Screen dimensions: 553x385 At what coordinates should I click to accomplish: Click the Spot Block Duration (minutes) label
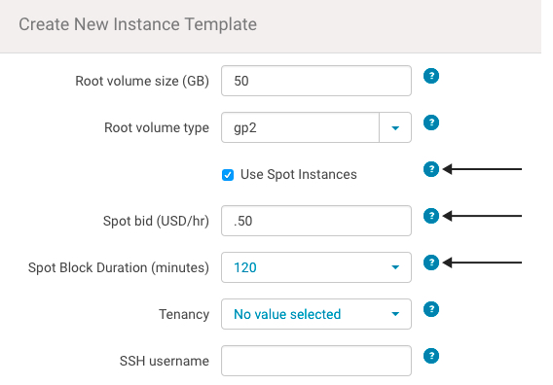(x=119, y=267)
